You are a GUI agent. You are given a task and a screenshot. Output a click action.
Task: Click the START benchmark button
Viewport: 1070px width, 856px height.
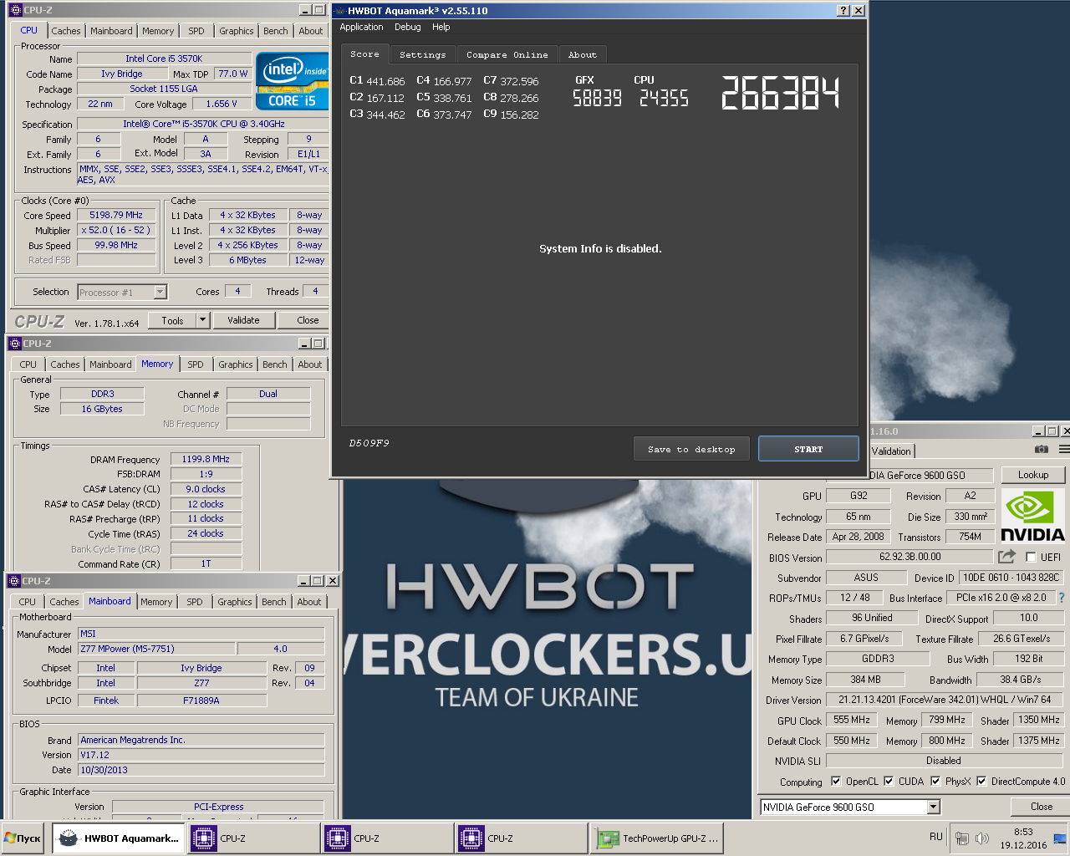808,449
